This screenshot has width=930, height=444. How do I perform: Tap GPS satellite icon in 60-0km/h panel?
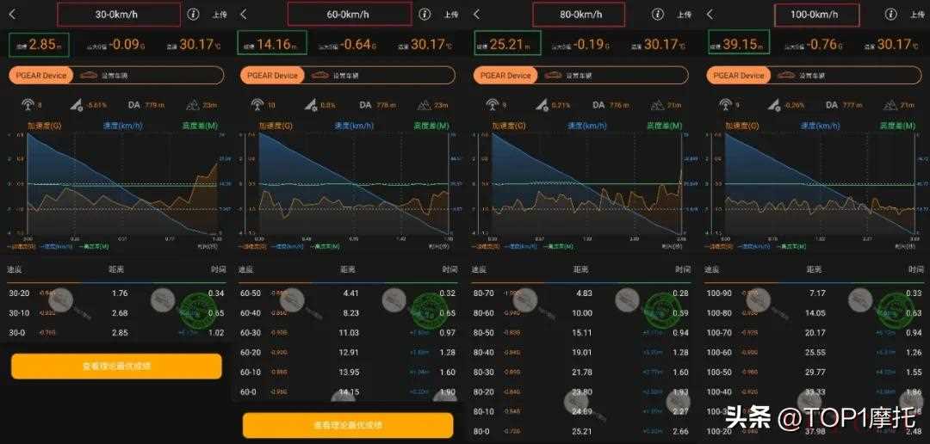257,105
